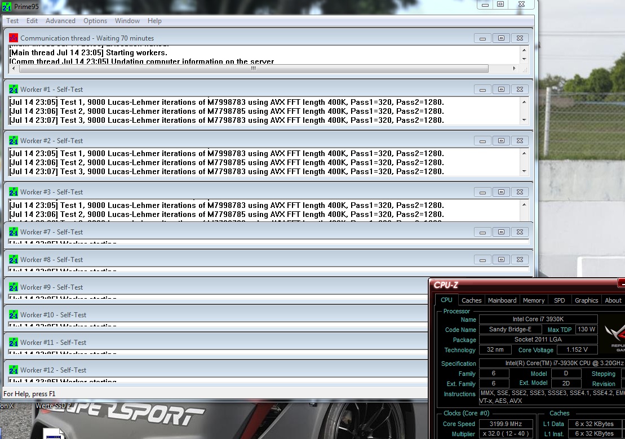This screenshot has height=439, width=625.
Task: Click the Package value 'Socket 2011 LGA'
Action: tap(538, 339)
